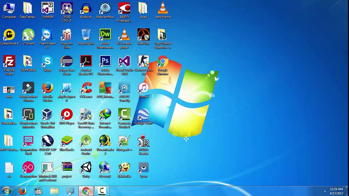
Task: Select Adobe Dreamweaver shortcut
Action: click(105, 39)
